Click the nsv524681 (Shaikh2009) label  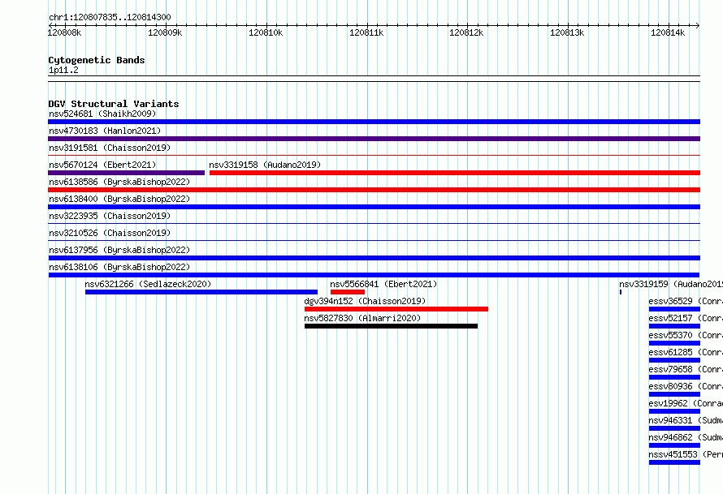[102, 114]
